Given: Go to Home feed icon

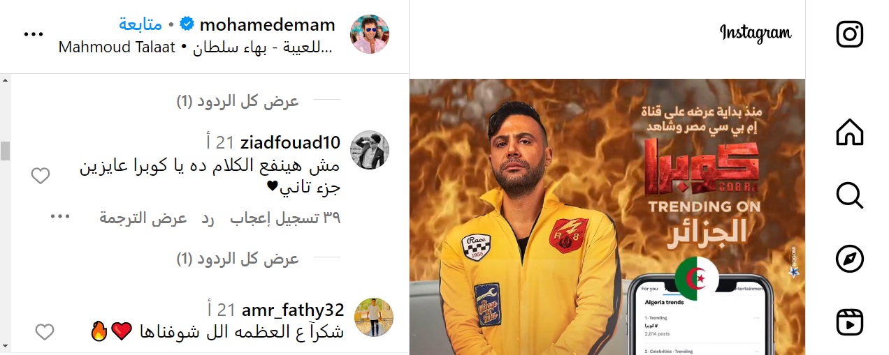Looking at the screenshot, I should pos(849,132).
